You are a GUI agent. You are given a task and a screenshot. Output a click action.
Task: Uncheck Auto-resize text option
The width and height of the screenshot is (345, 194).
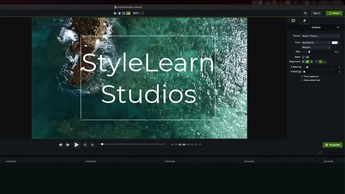[x=310, y=80]
